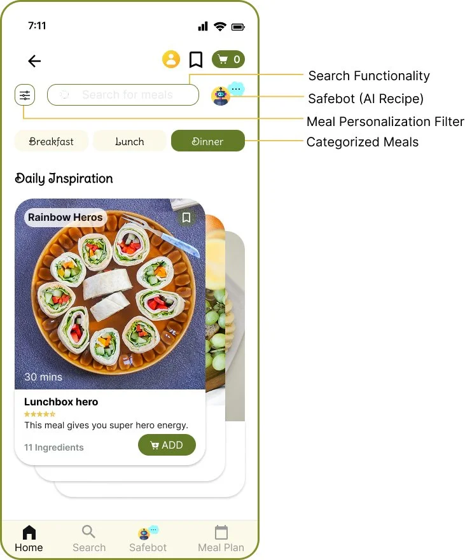This screenshot has width=465, height=560.
Task: Select the Lunch category
Action: click(130, 141)
